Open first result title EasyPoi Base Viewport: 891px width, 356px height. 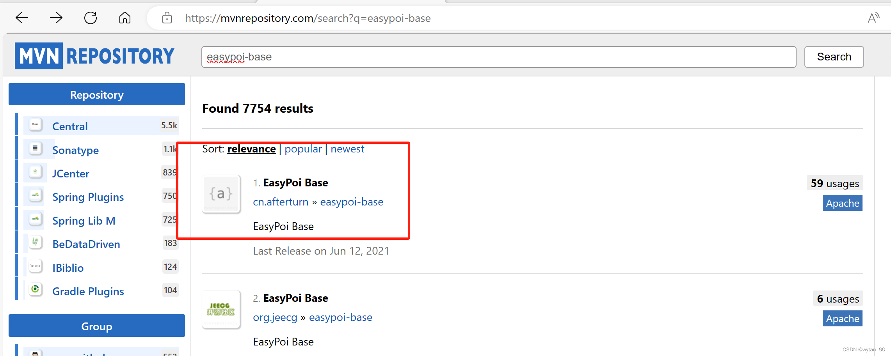(x=295, y=182)
